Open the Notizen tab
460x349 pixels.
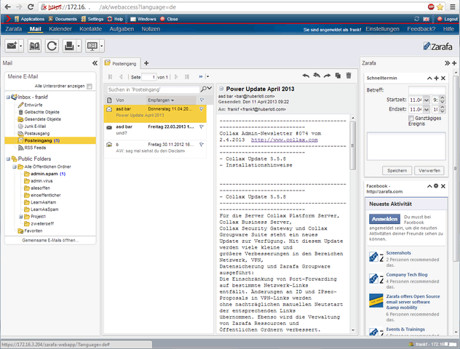tap(151, 29)
